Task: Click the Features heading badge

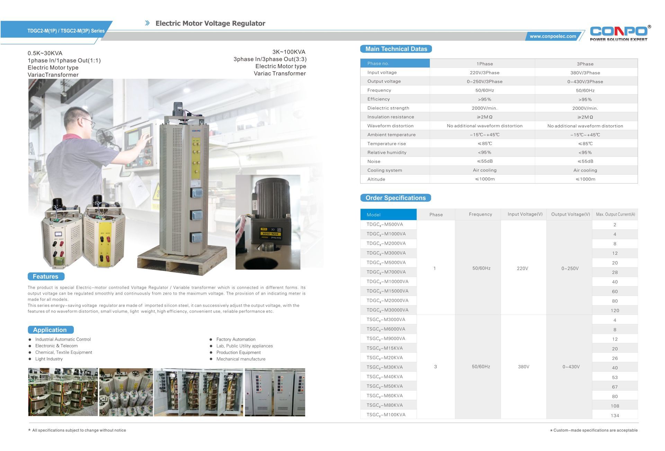Action: tap(46, 277)
